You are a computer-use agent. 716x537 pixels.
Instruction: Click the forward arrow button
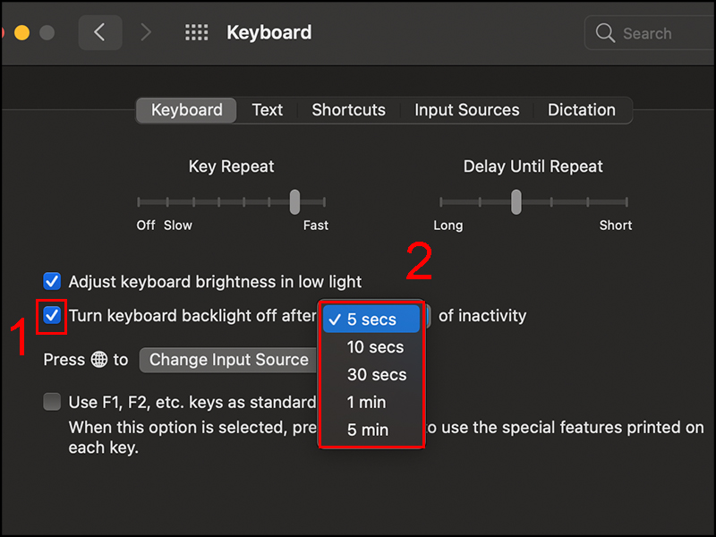click(x=147, y=33)
